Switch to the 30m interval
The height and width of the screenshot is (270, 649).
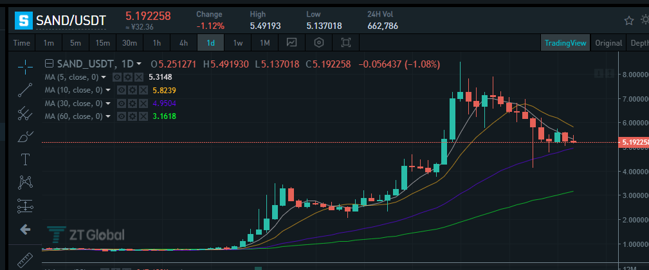click(129, 42)
